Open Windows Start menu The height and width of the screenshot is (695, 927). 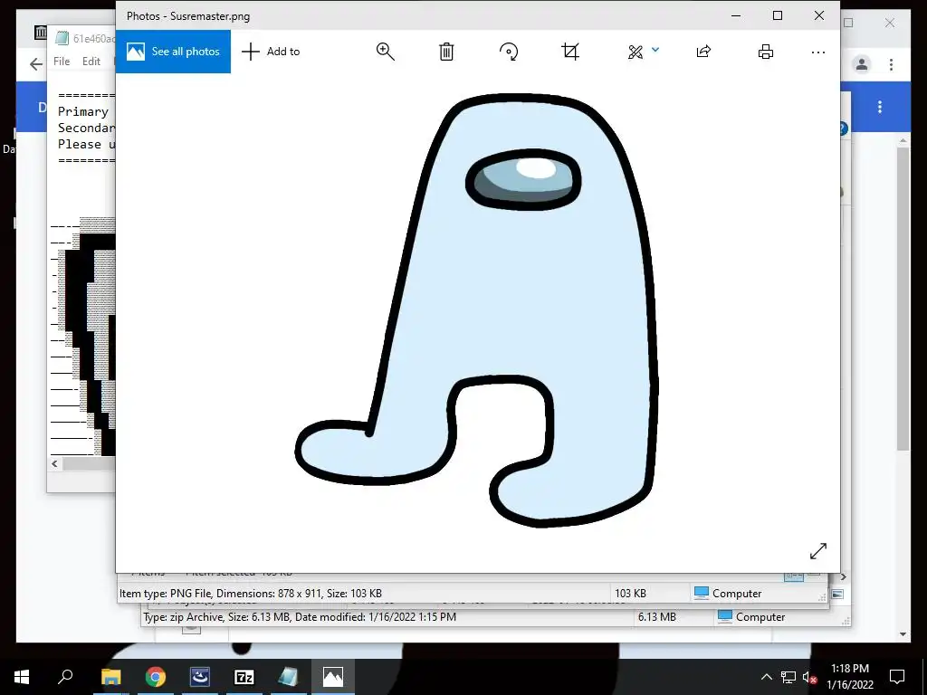22,677
